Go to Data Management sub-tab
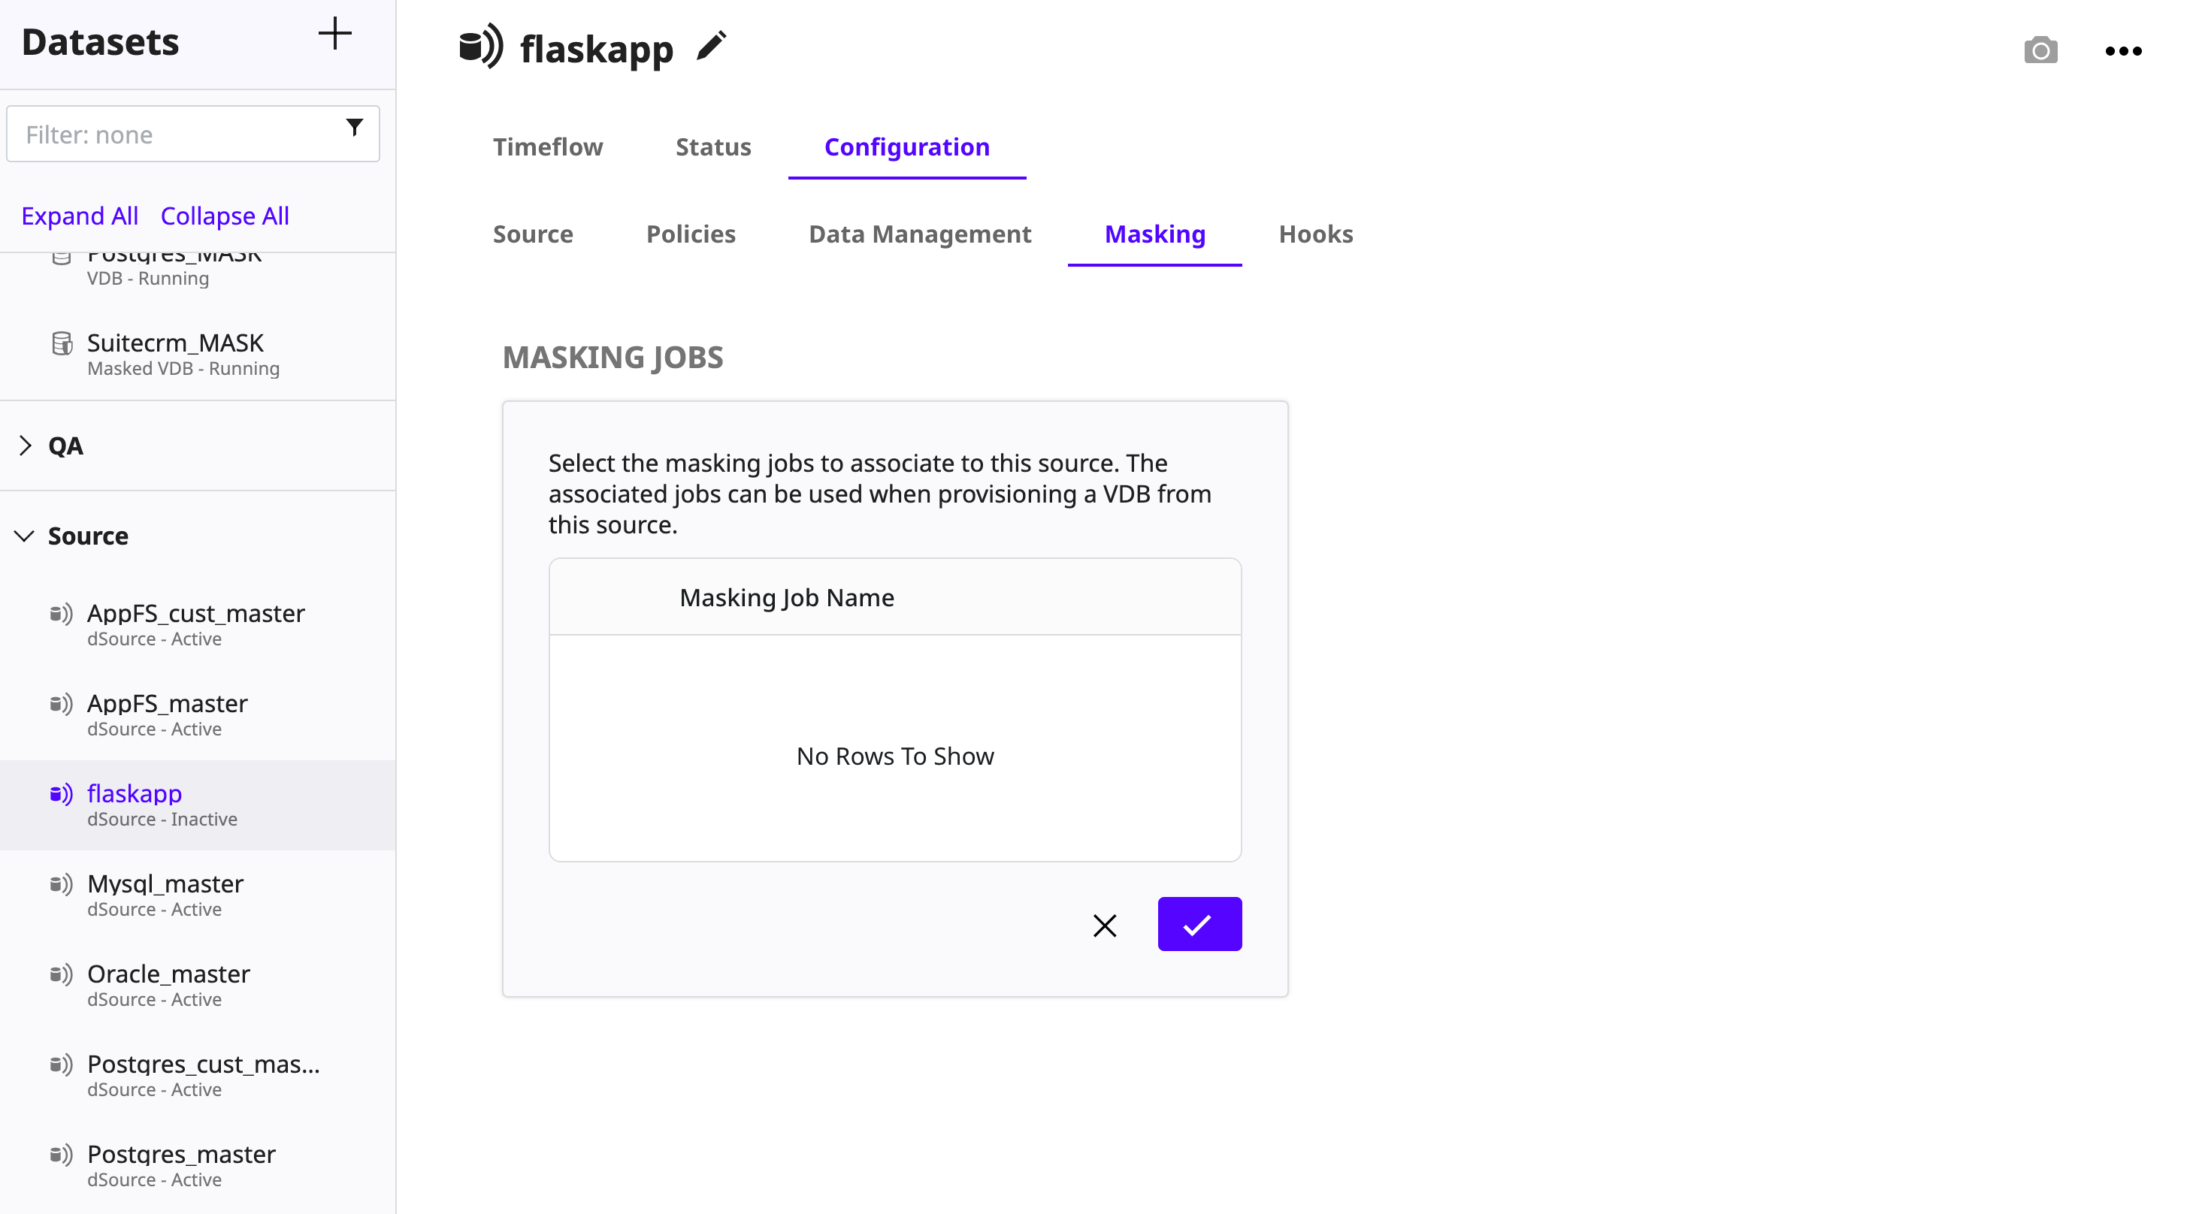The width and height of the screenshot is (2187, 1214). pyautogui.click(x=919, y=234)
